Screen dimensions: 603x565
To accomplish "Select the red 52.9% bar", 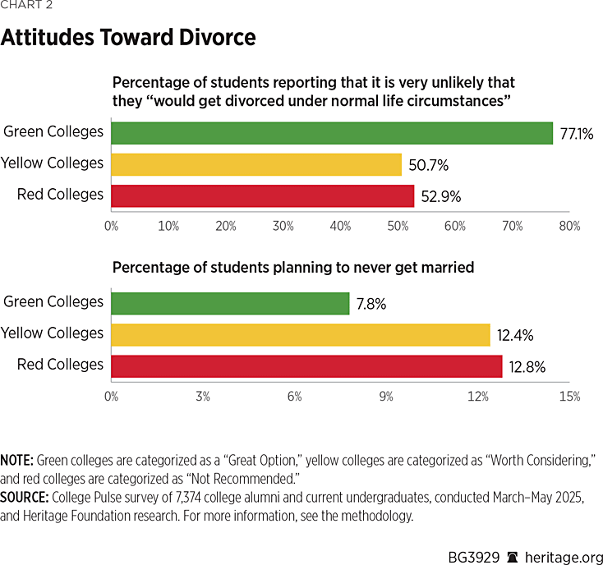I will [262, 195].
